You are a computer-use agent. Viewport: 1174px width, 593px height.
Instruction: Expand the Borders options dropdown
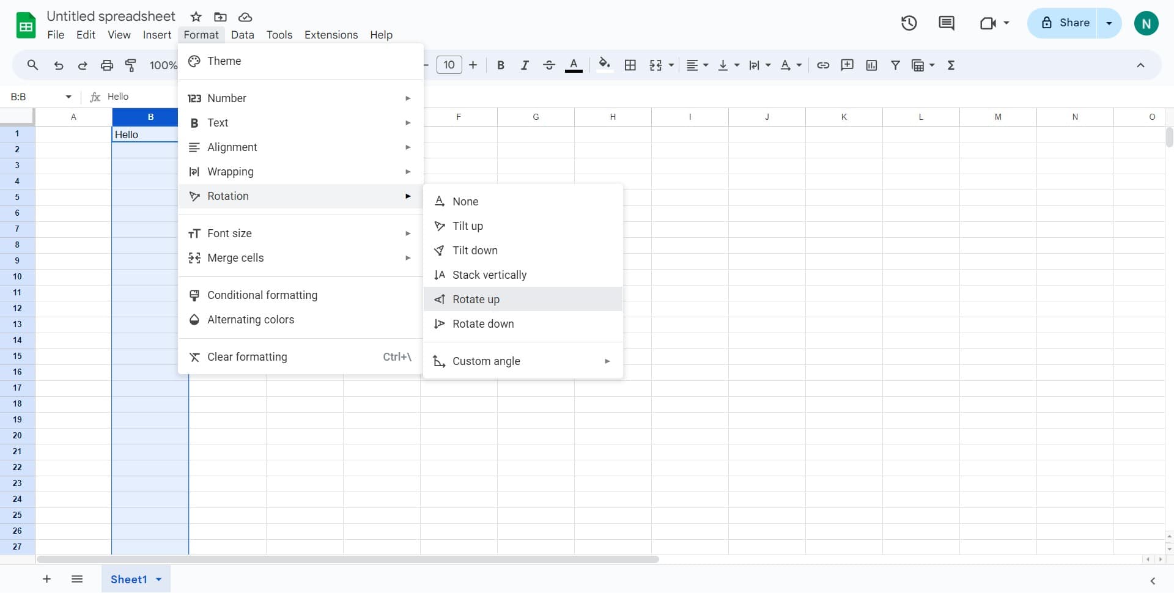coord(630,65)
